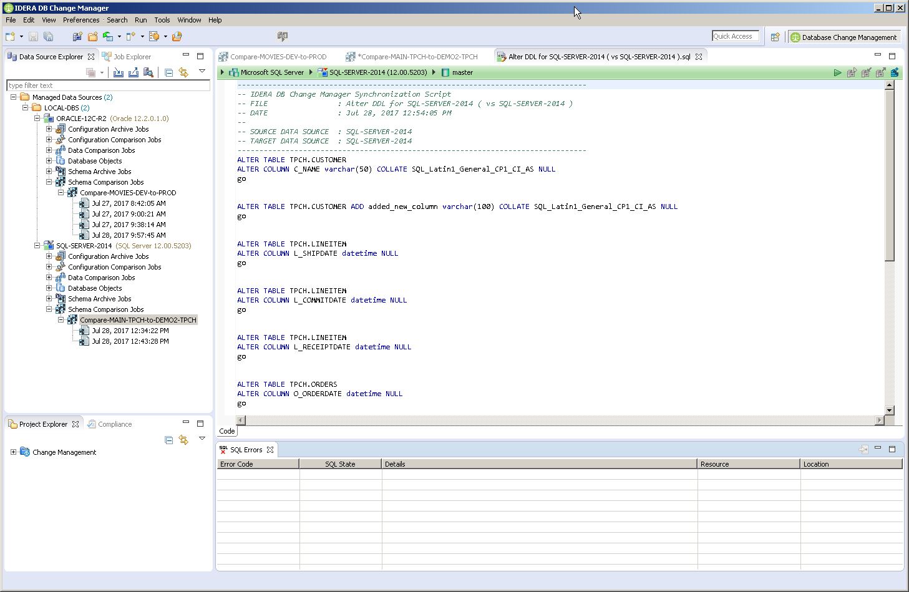Click the gray pin icon in main toolbar
This screenshot has height=592, width=909.
coord(283,37)
